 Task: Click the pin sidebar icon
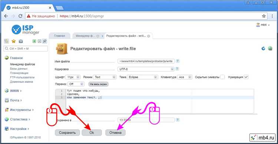[45, 41]
